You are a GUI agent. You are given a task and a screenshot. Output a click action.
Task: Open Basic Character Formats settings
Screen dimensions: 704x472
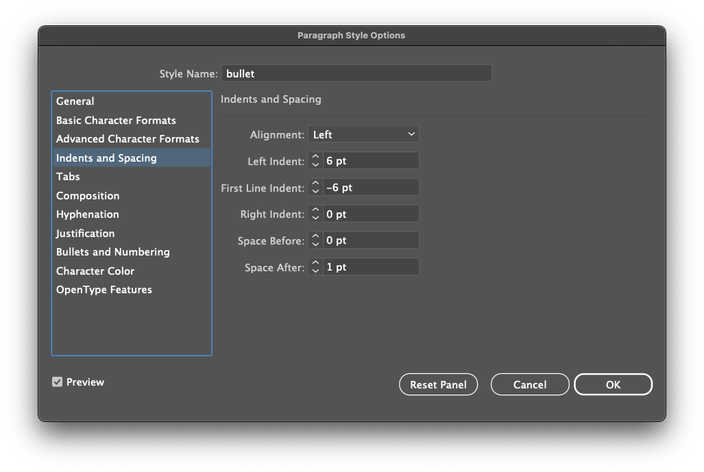(116, 120)
